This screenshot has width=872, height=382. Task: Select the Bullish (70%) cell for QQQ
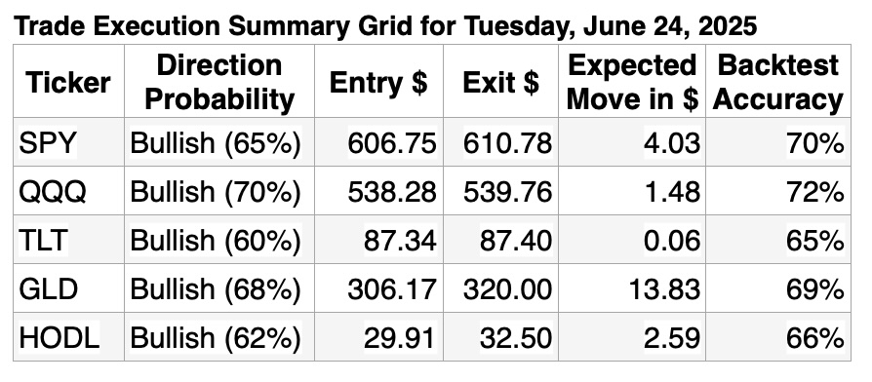[219, 191]
